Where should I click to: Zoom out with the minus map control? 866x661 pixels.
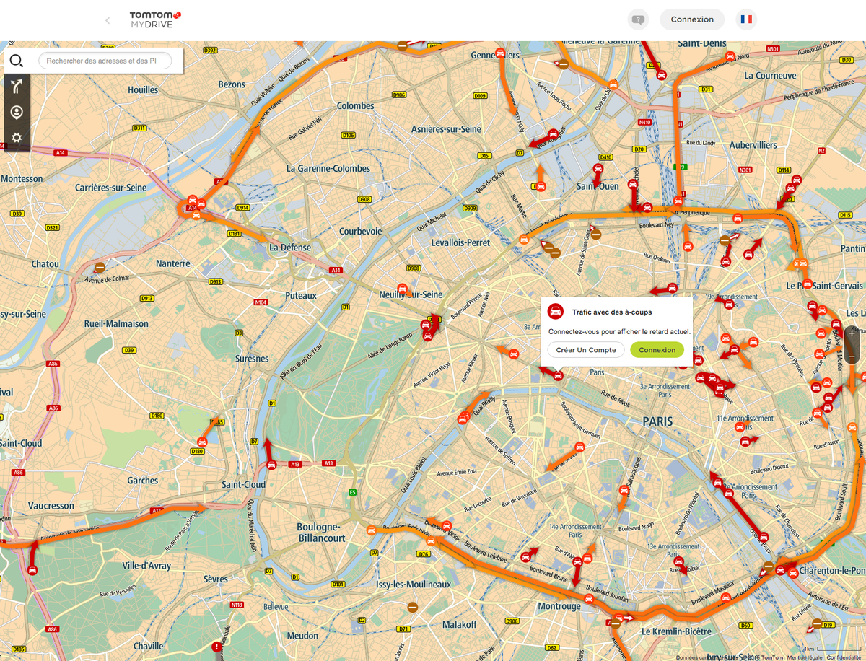852,358
